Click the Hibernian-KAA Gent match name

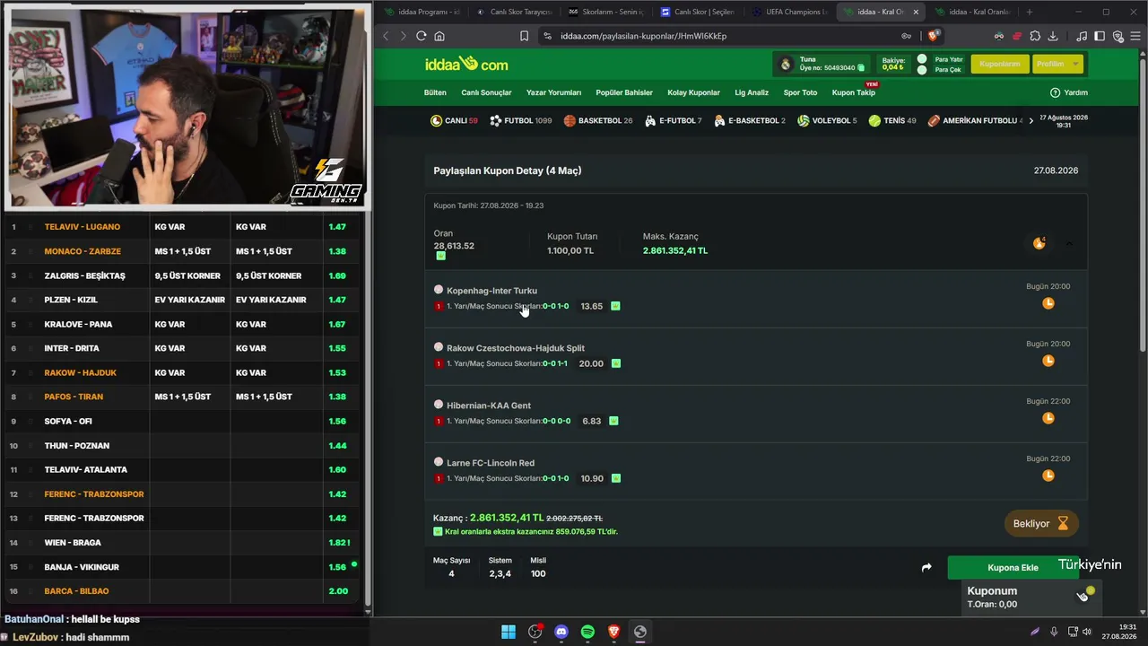tap(489, 406)
